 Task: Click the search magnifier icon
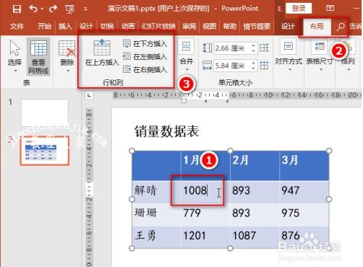(x=341, y=27)
